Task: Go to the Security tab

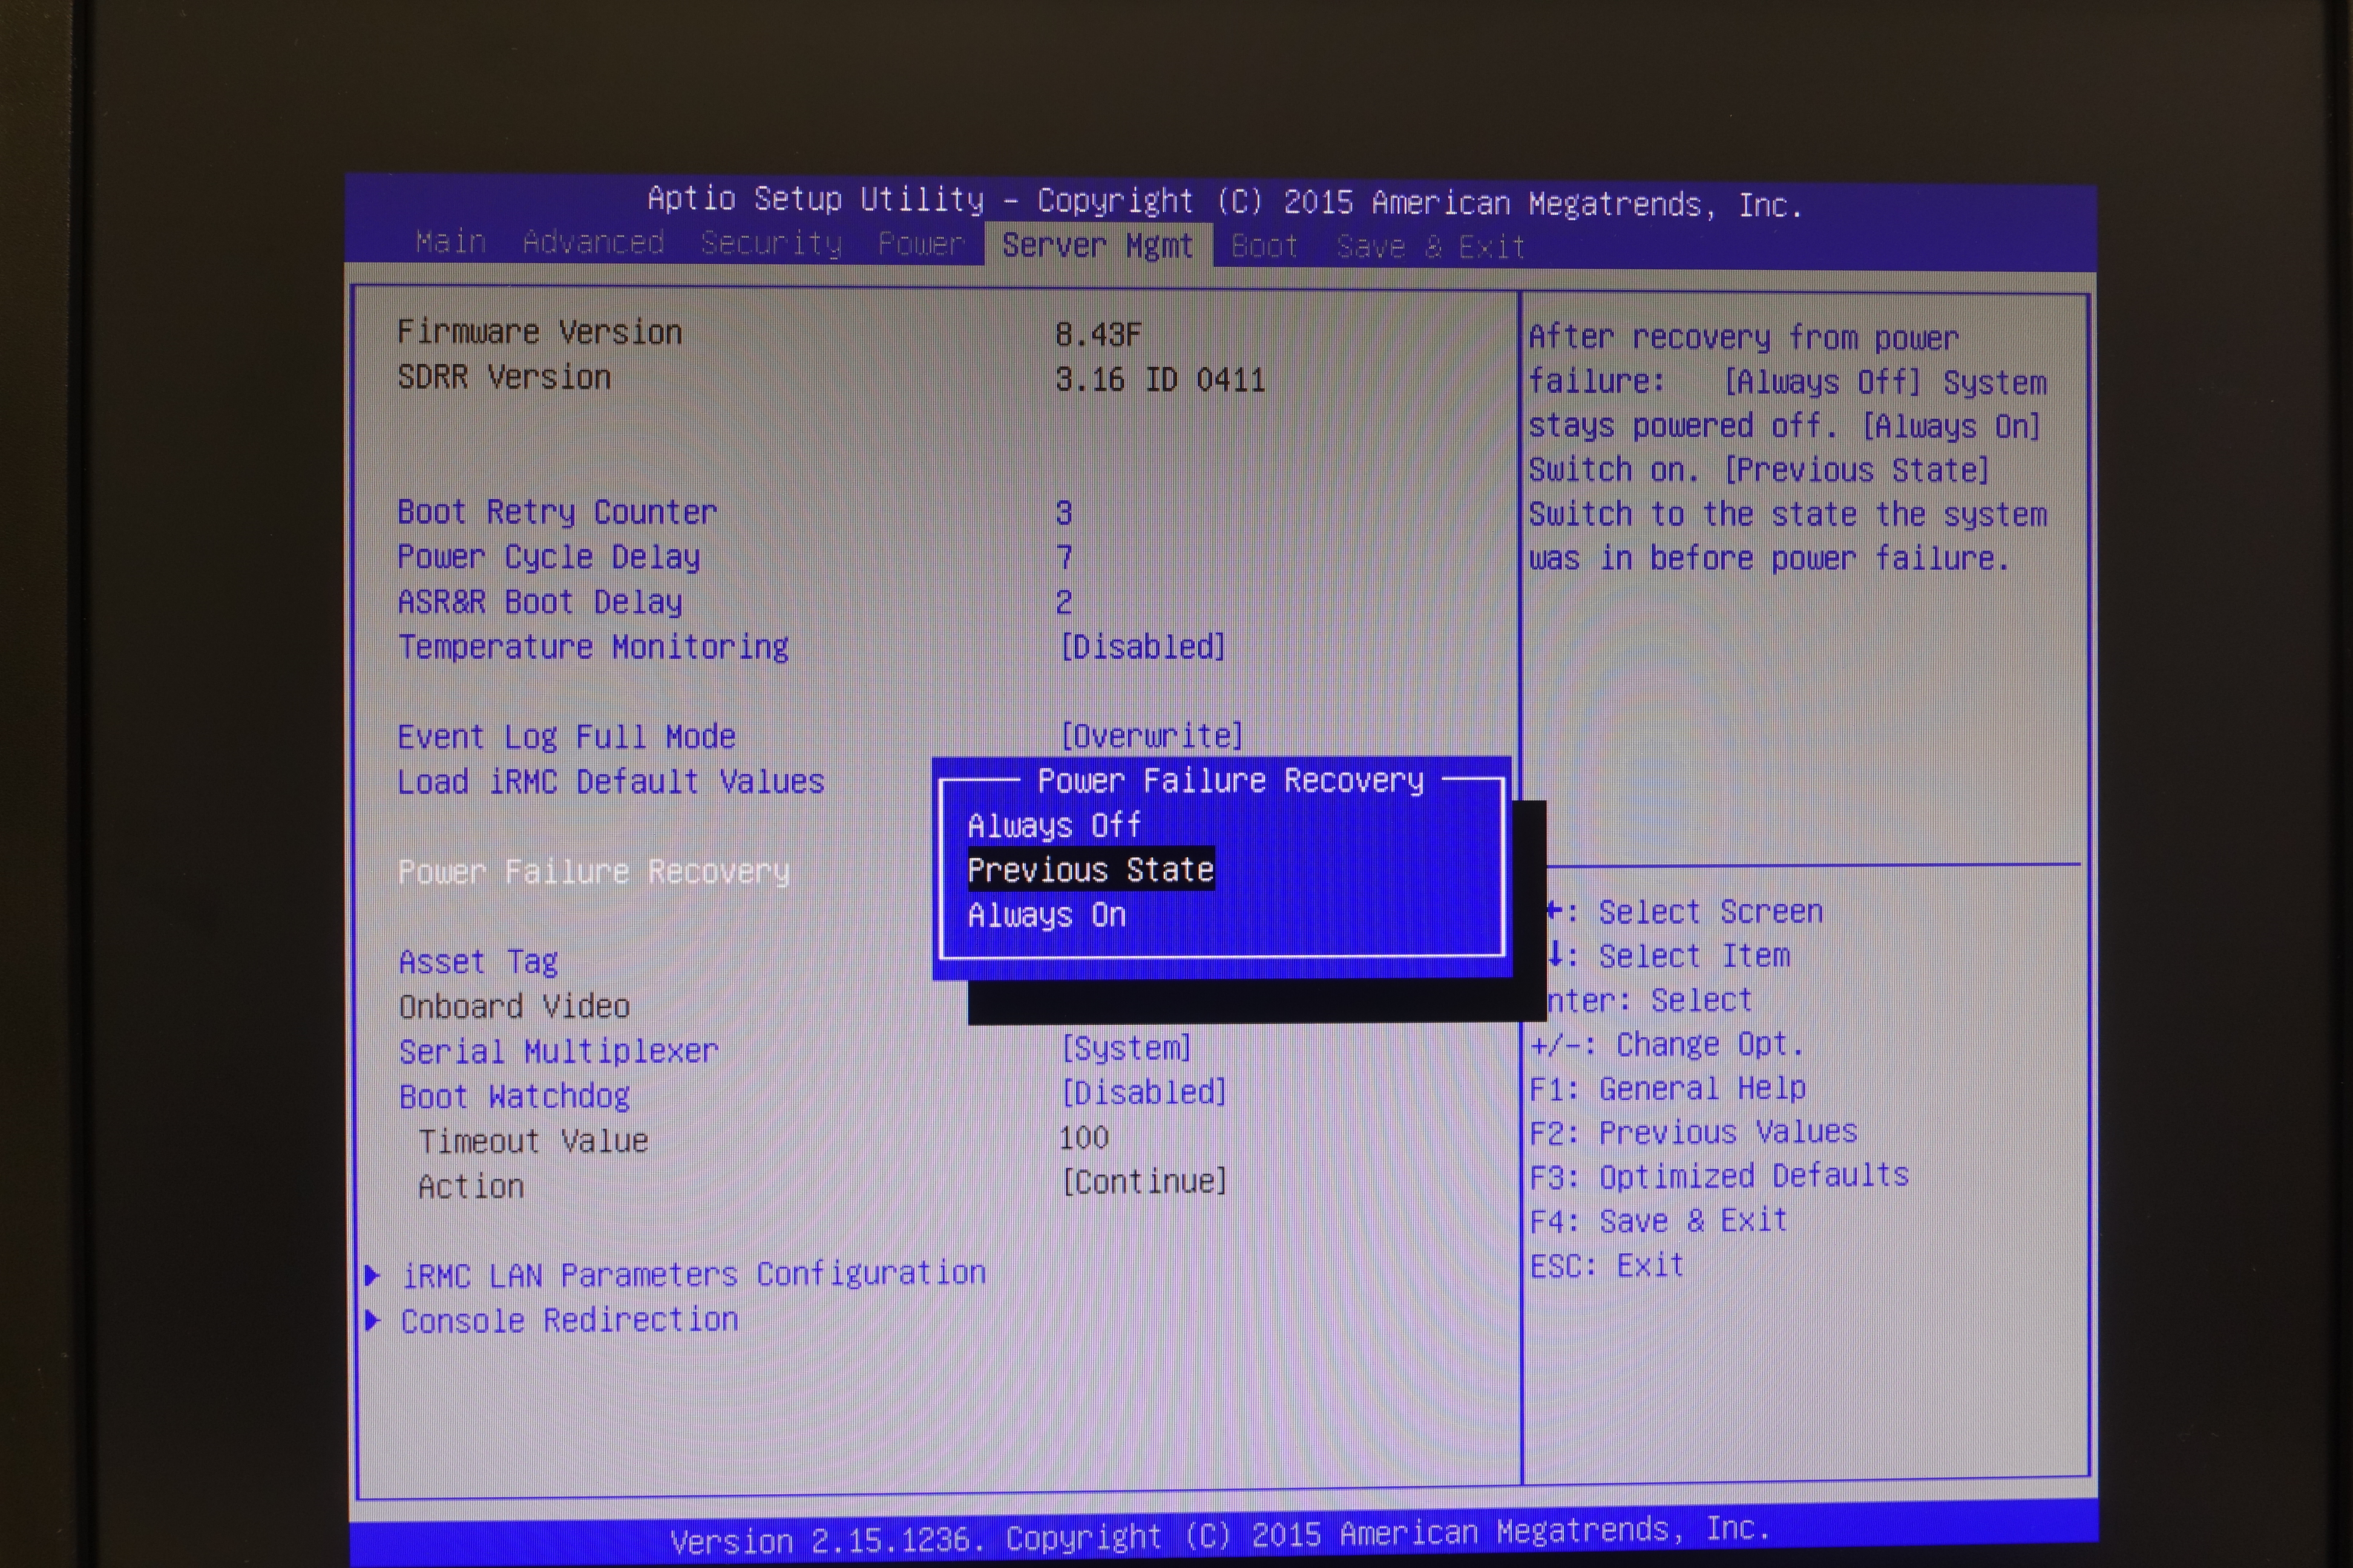Action: pyautogui.click(x=770, y=244)
